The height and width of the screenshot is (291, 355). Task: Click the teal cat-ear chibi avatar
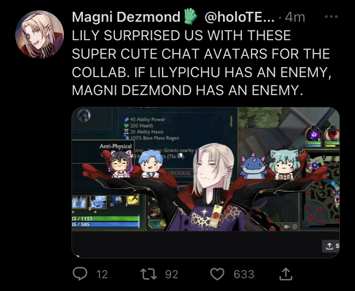tap(284, 165)
